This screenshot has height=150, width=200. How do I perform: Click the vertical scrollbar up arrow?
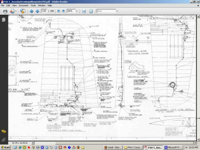point(198,17)
